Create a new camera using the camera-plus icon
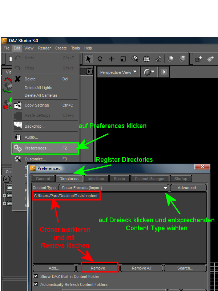The image size is (218, 291). (198, 59)
